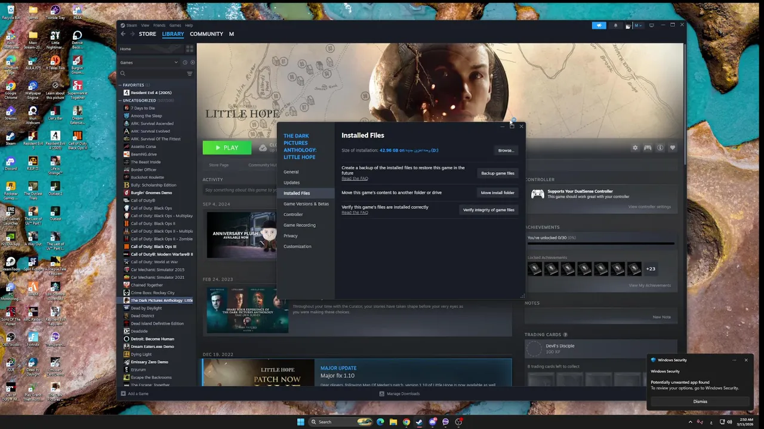Open View My Achievements link

pyautogui.click(x=649, y=285)
